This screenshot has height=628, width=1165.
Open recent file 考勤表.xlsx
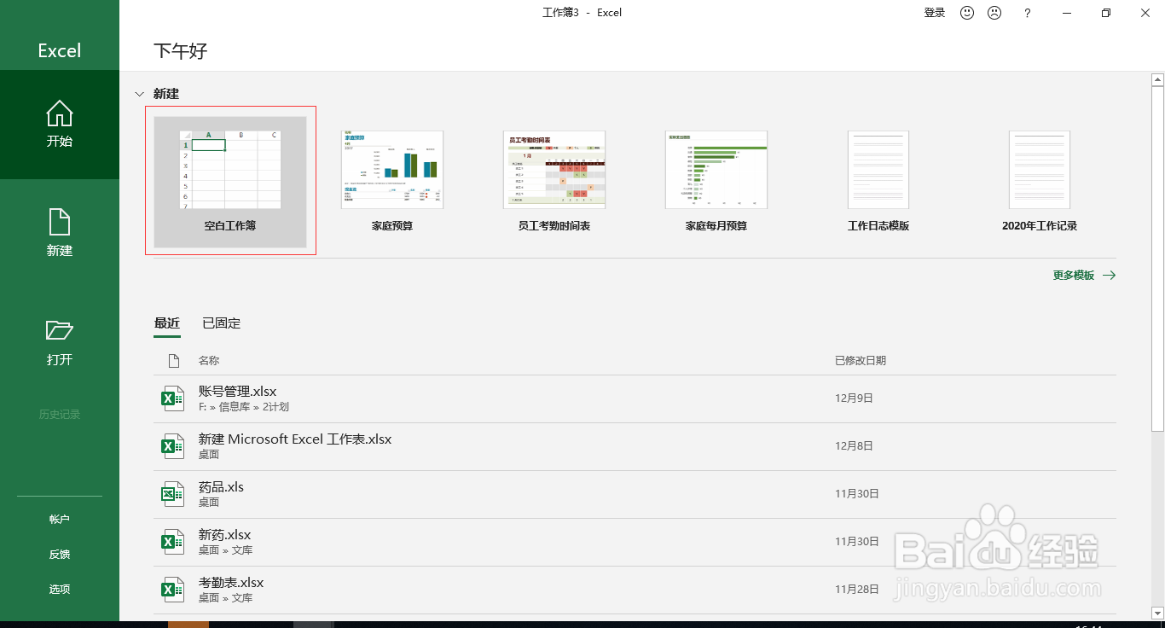(x=635, y=590)
